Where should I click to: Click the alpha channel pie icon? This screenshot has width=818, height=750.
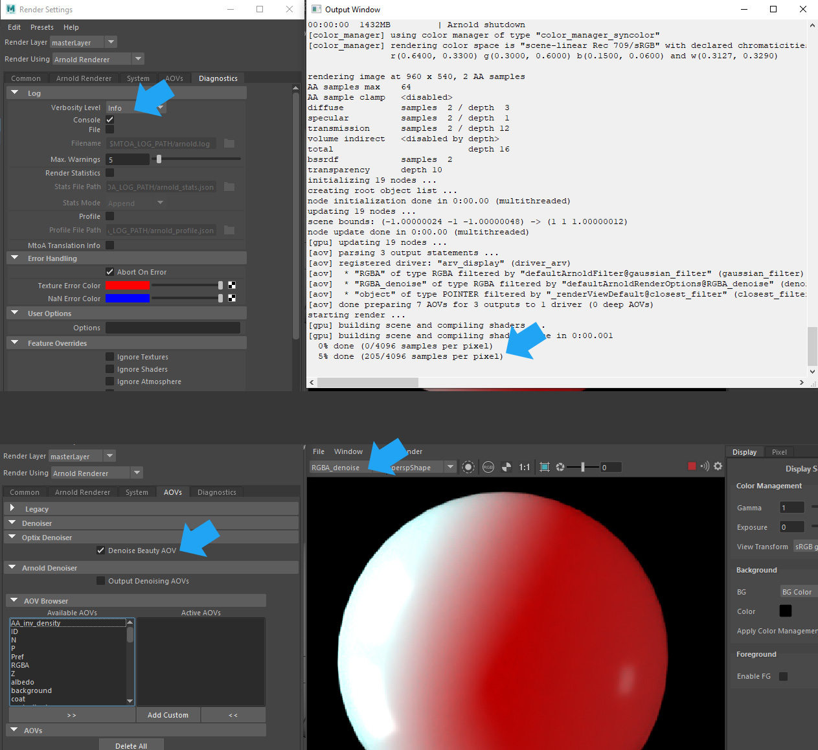pos(506,467)
